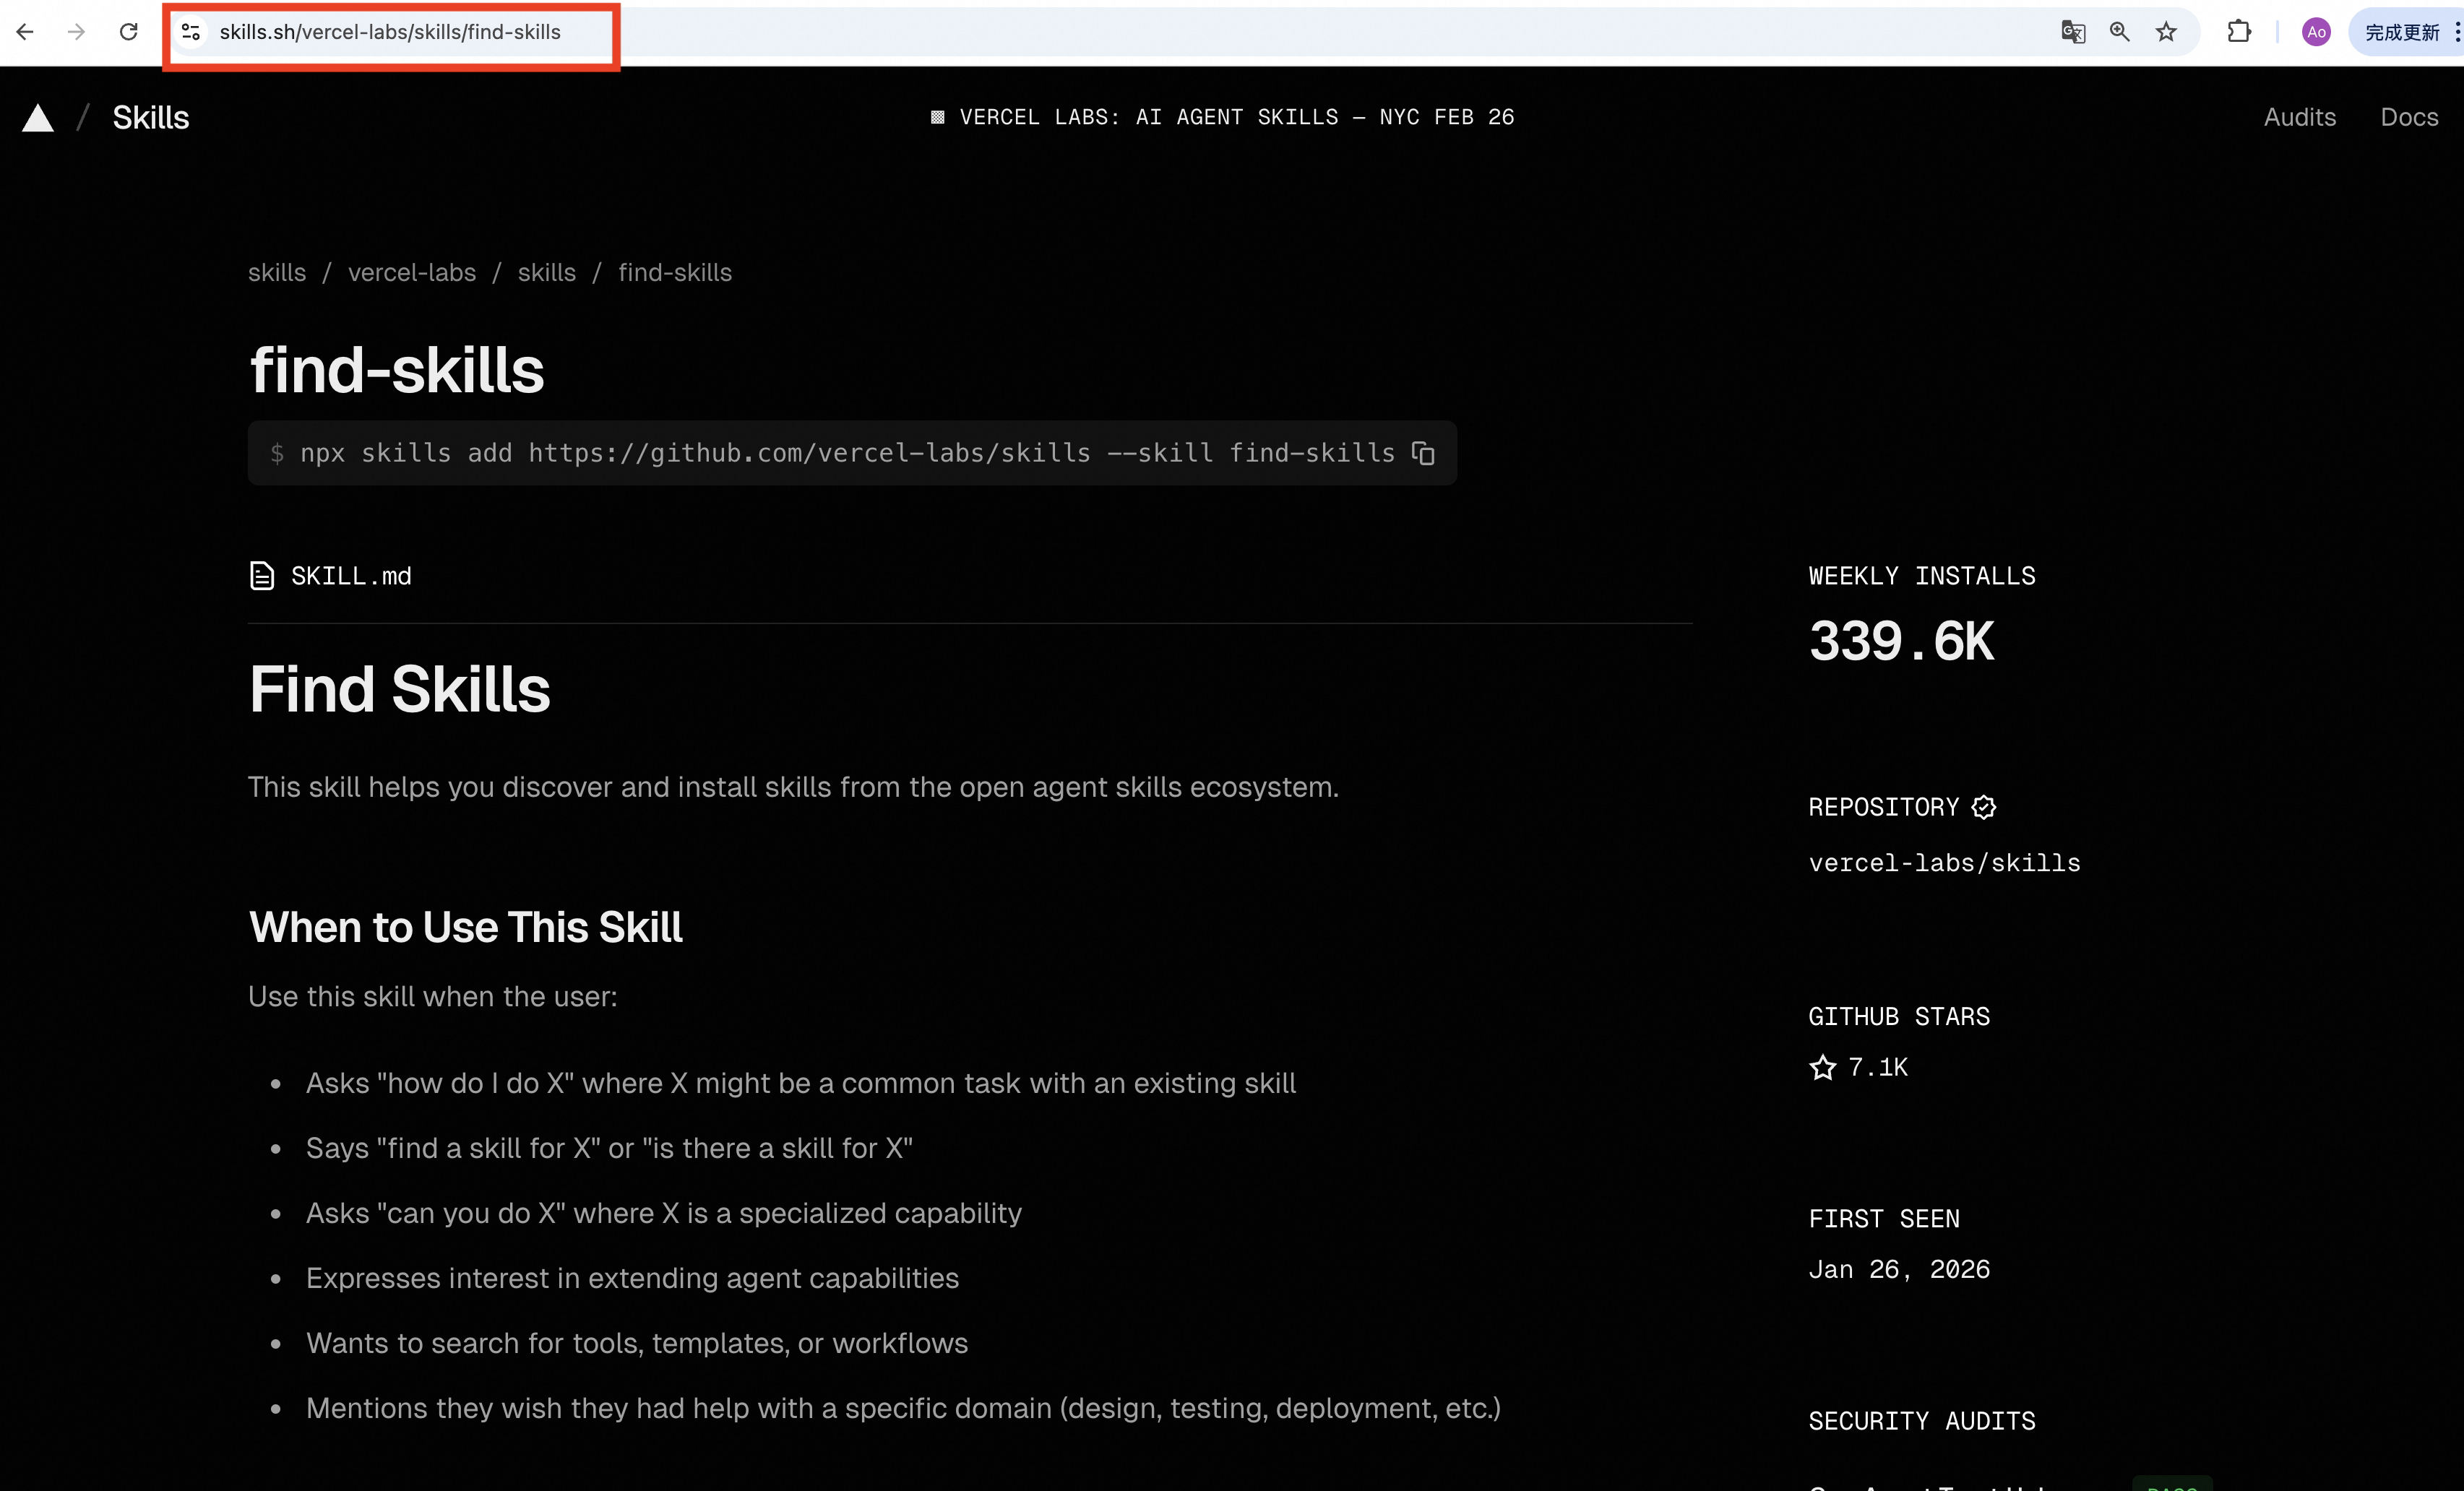Click the verified badge next to REPOSITORY
The width and height of the screenshot is (2464, 1491).
click(1984, 807)
